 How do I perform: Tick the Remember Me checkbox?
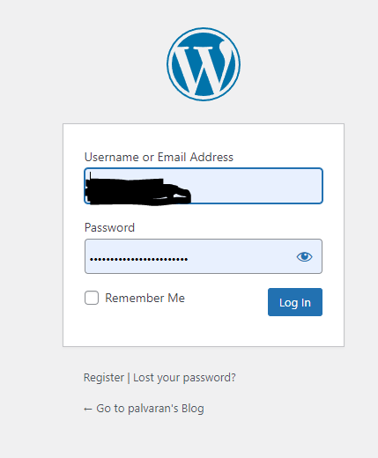pyautogui.click(x=92, y=298)
